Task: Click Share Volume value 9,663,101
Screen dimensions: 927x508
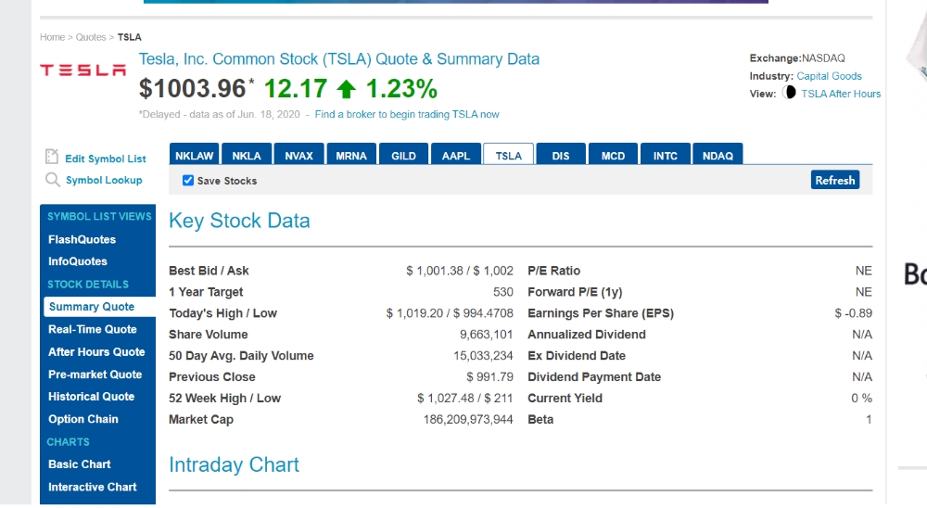Action: pyautogui.click(x=486, y=334)
